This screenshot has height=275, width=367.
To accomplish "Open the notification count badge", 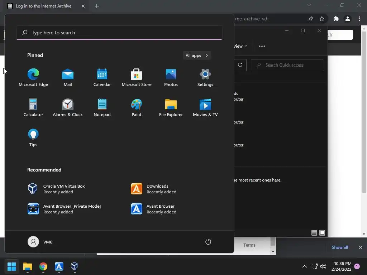I will tap(357, 266).
